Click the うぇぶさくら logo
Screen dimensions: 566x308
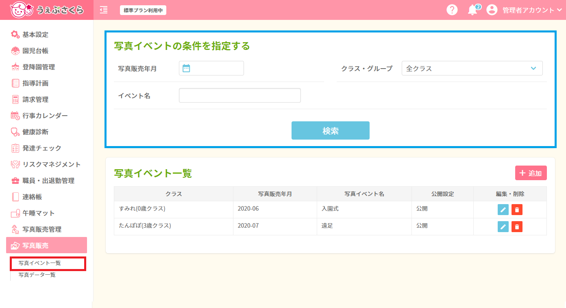pos(47,10)
